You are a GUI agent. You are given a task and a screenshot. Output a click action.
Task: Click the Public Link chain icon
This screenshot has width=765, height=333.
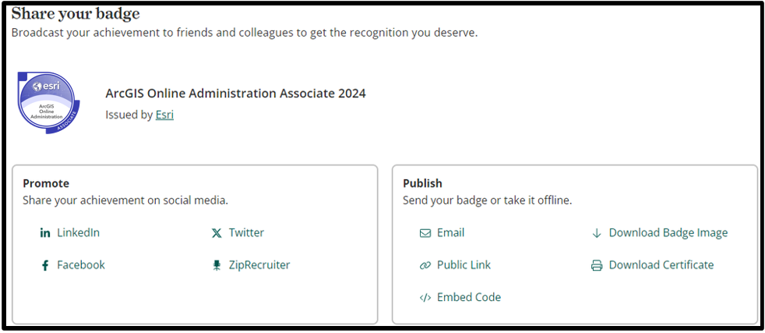425,265
